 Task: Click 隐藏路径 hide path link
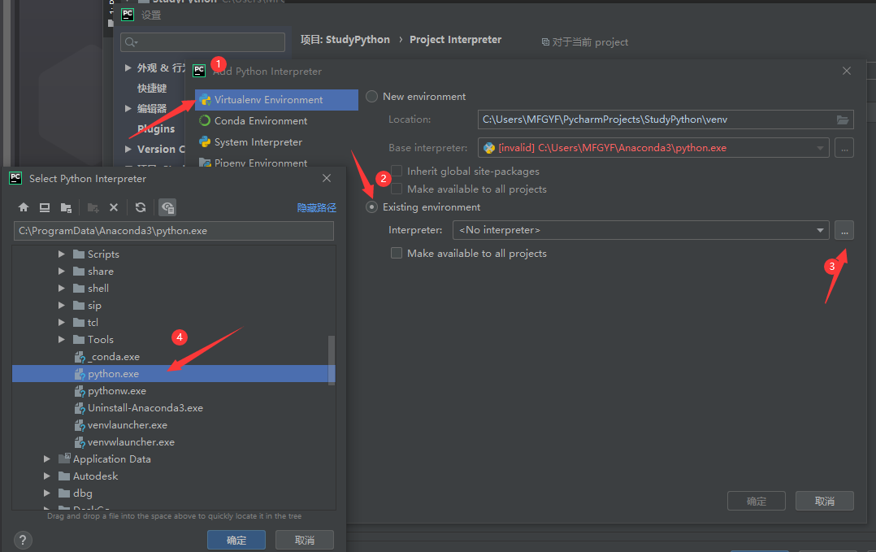click(317, 208)
